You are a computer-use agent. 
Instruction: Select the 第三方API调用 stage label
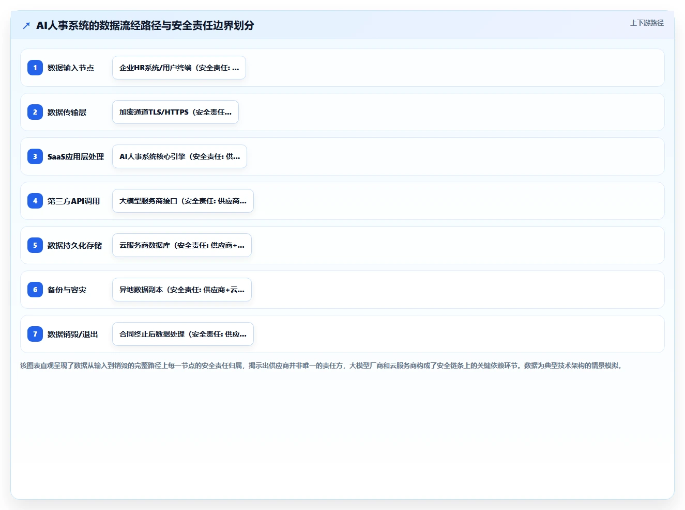click(x=73, y=201)
